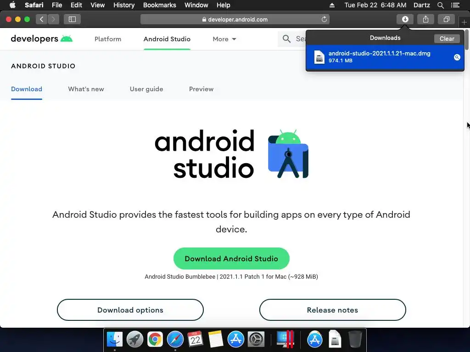The image size is (470, 352).
Task: Open Calendar from the Dock
Action: [x=195, y=339]
